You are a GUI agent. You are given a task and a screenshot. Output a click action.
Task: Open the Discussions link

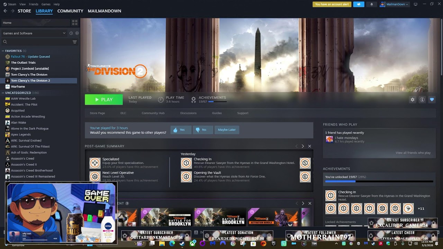(188, 113)
